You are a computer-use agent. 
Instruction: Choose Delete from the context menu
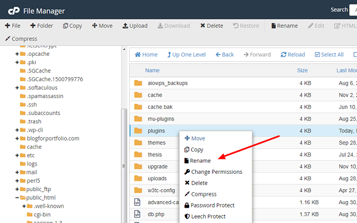196,183
